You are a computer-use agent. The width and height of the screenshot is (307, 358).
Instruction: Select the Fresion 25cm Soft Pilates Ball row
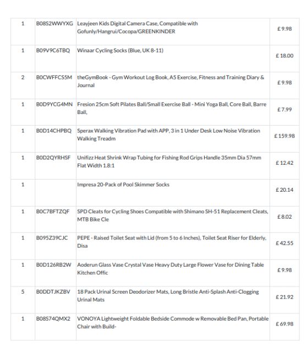tap(155, 112)
